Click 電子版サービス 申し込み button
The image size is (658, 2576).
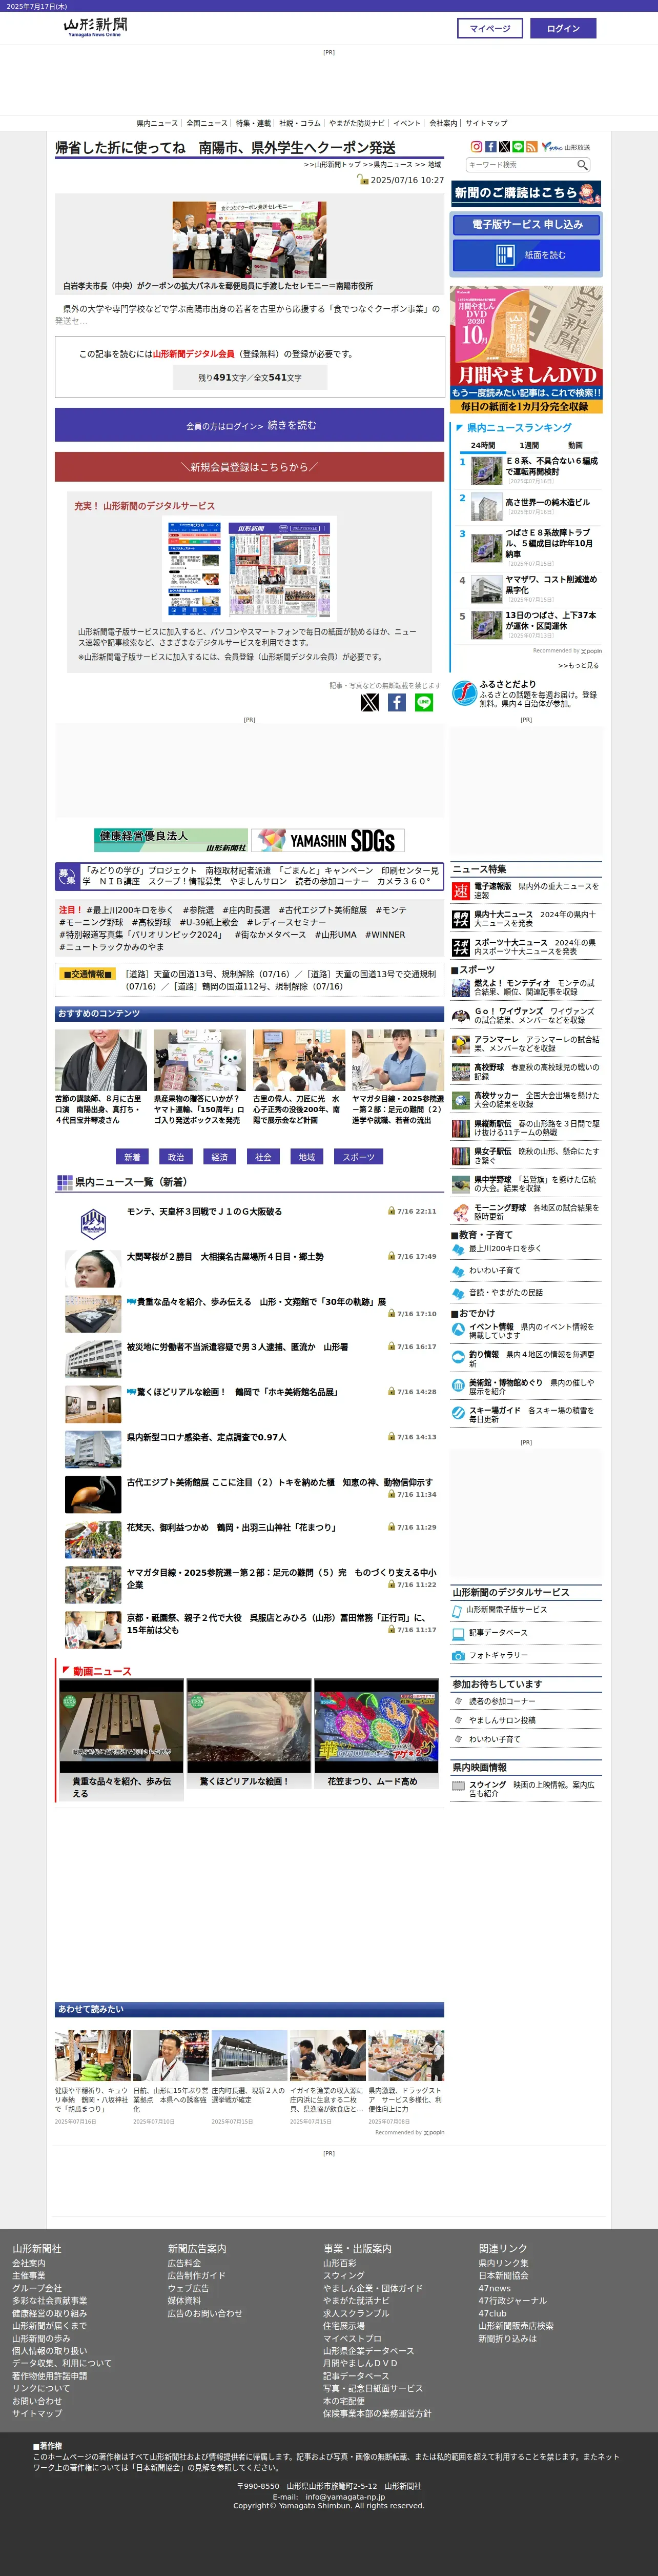coord(526,224)
